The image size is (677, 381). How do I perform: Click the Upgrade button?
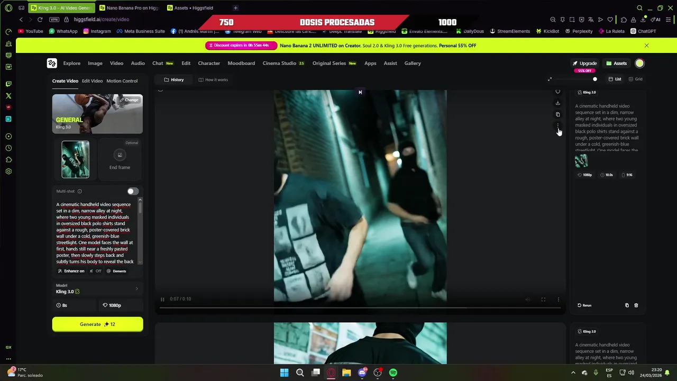[x=584, y=63]
